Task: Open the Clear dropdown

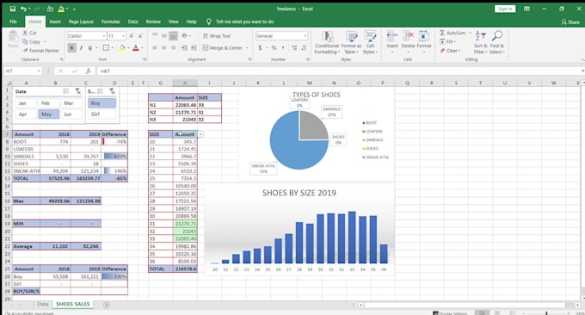Action: coord(450,51)
